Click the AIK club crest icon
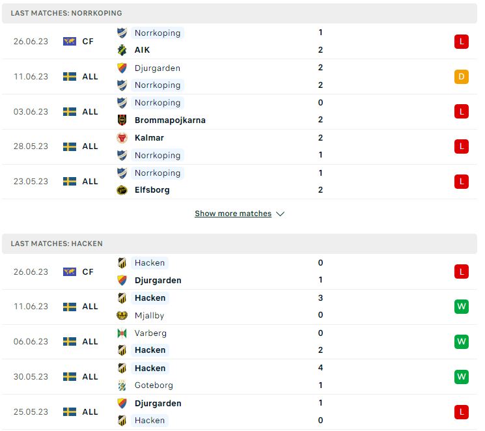485x431 pixels. pyautogui.click(x=122, y=50)
